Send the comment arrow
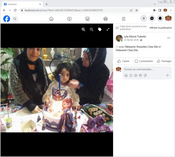Viewport: 175px width, 157px height. tap(168, 75)
